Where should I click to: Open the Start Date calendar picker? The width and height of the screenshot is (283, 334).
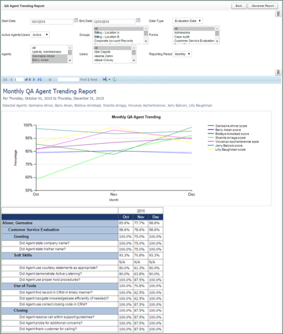pyautogui.click(x=76, y=20)
